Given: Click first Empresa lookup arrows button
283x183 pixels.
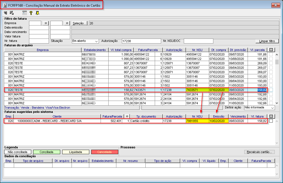Looking at the screenshot, I should pyautogui.click(x=46, y=23).
